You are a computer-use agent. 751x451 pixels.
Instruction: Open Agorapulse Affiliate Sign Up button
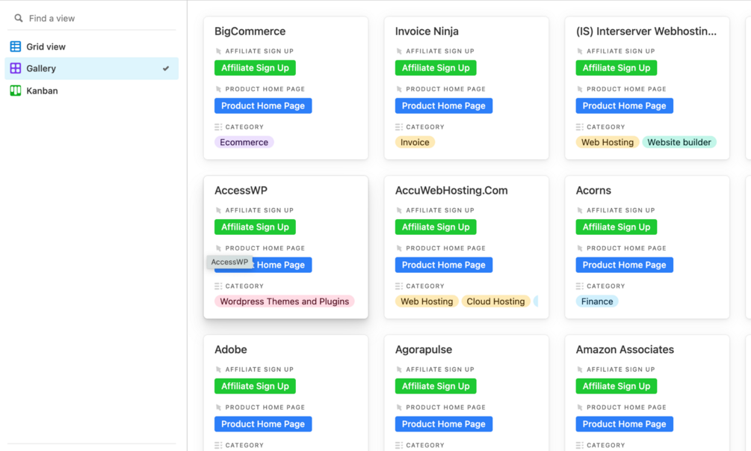(436, 386)
